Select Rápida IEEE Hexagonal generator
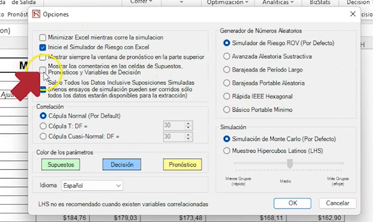The height and width of the screenshot is (222, 373). [x=226, y=96]
